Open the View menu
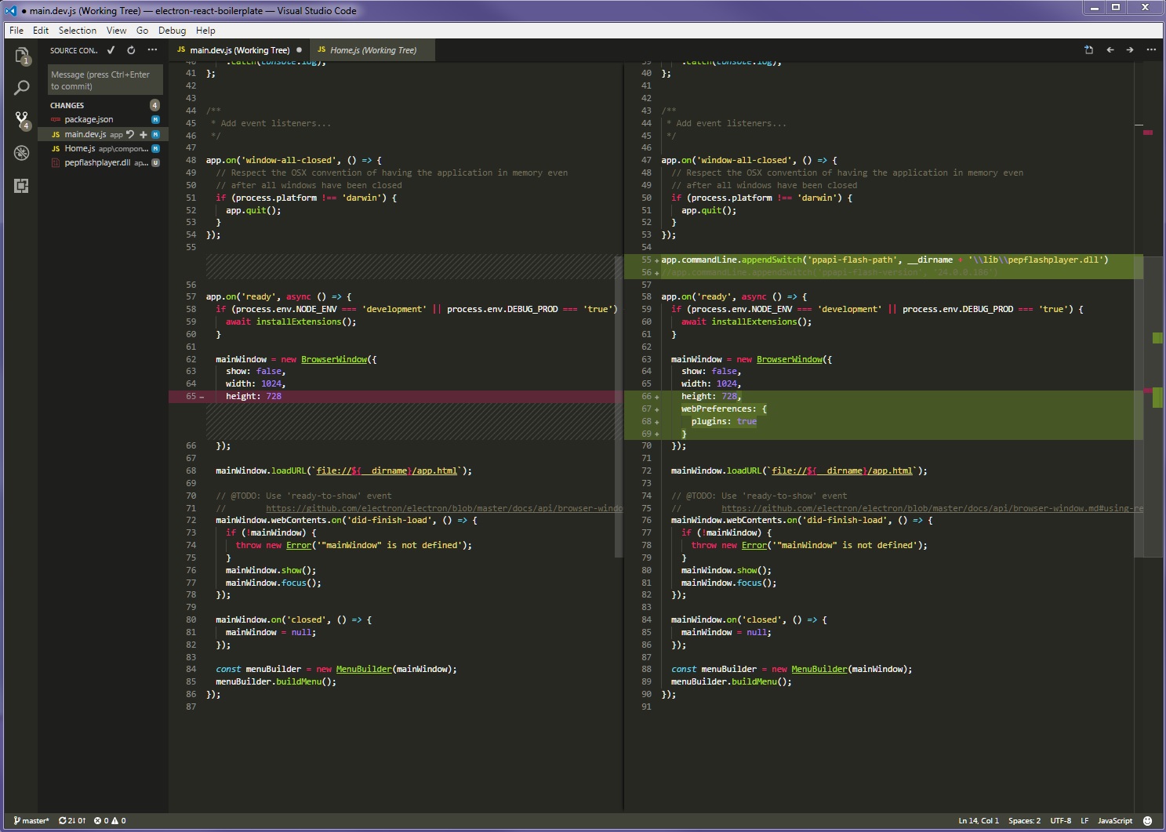The image size is (1166, 832). pyautogui.click(x=116, y=31)
